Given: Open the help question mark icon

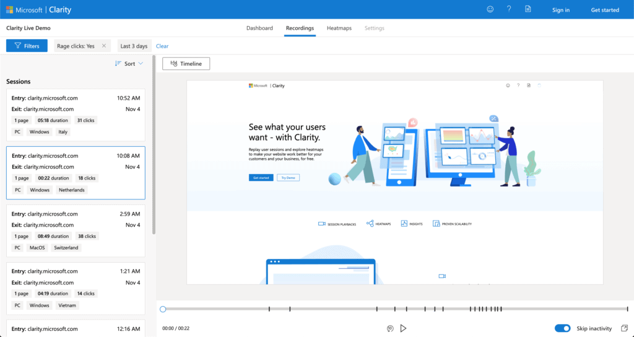Looking at the screenshot, I should coord(509,9).
